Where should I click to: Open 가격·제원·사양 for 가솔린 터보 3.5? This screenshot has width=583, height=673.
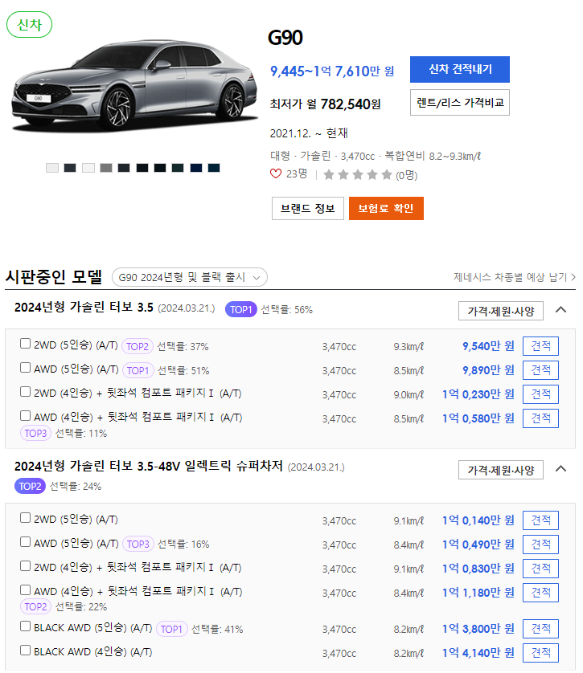500,311
